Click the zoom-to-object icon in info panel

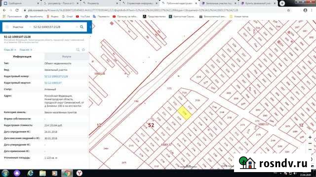(x=78, y=50)
